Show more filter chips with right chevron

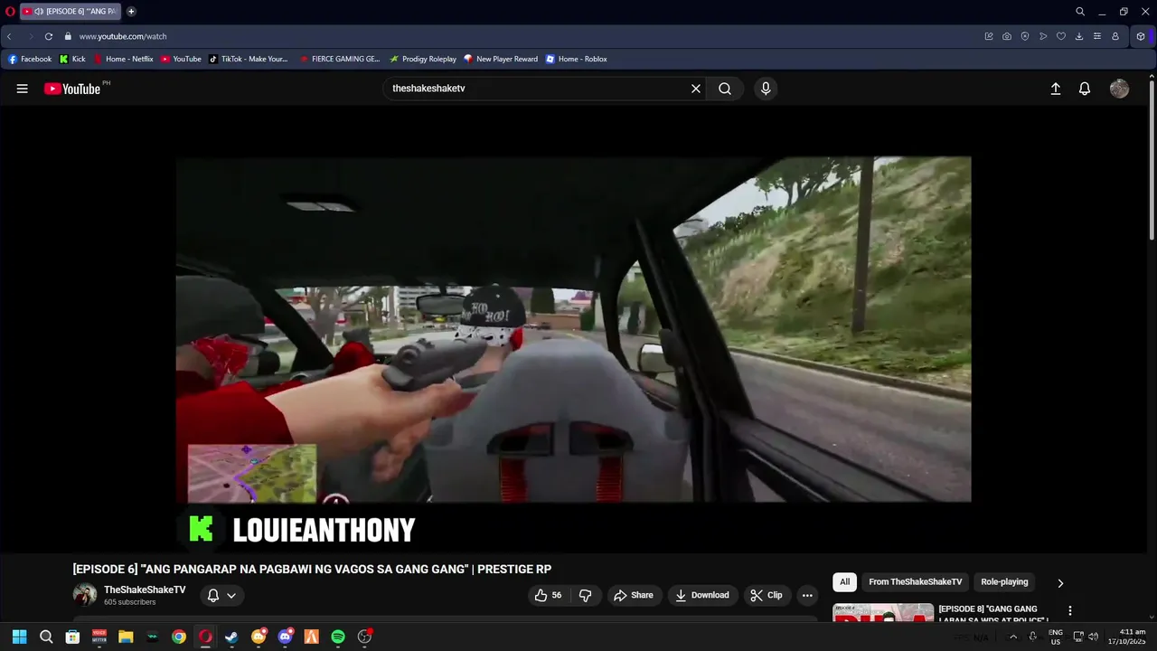pyautogui.click(x=1060, y=583)
